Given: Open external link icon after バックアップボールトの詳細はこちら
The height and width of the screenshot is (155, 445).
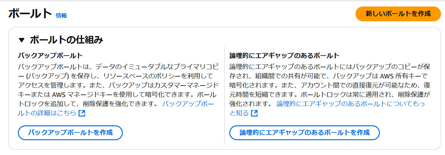Looking at the screenshot, I should coord(82,113).
